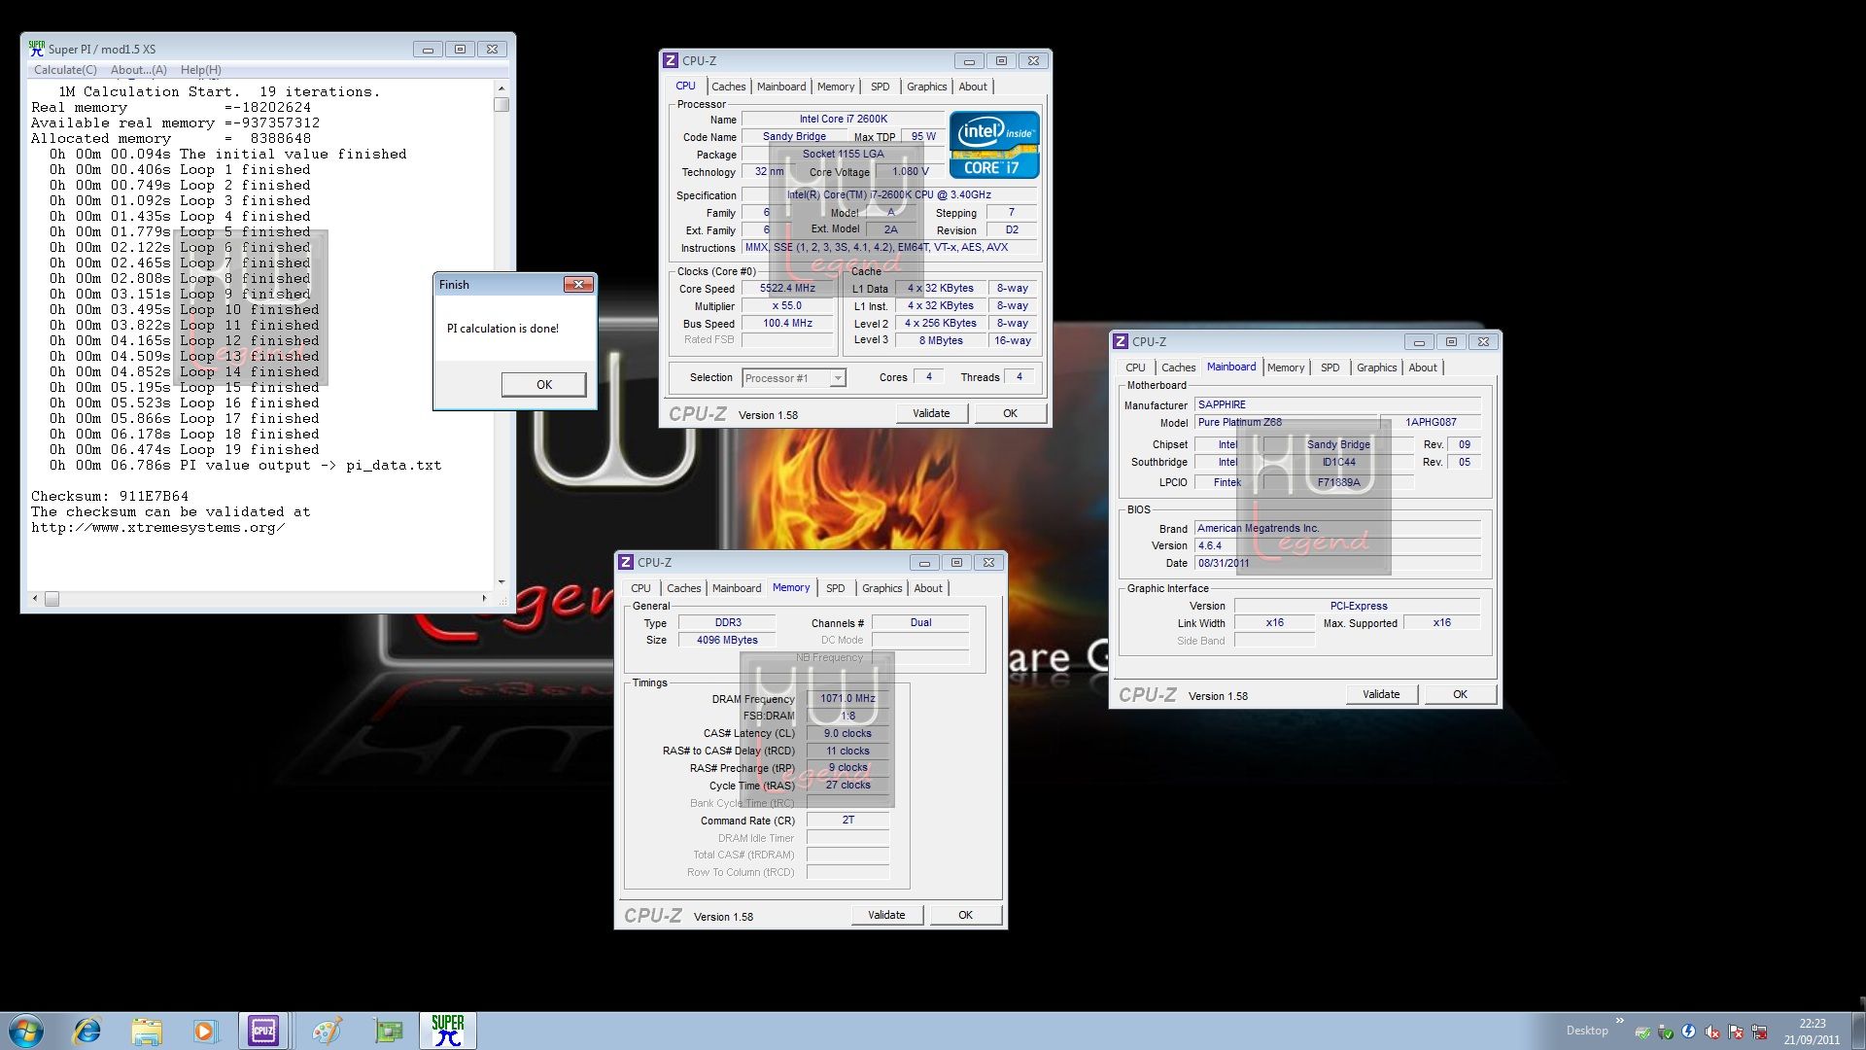Open About tab in the CPU window
Image resolution: width=1866 pixels, height=1050 pixels.
[x=973, y=87]
